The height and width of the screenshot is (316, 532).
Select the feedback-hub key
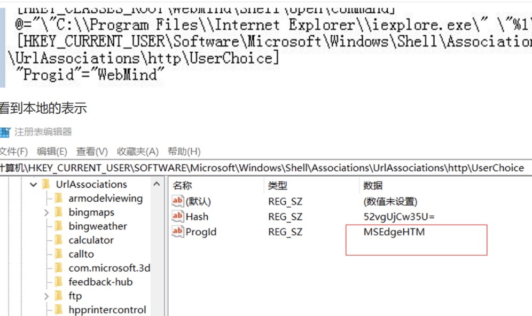pyautogui.click(x=100, y=282)
